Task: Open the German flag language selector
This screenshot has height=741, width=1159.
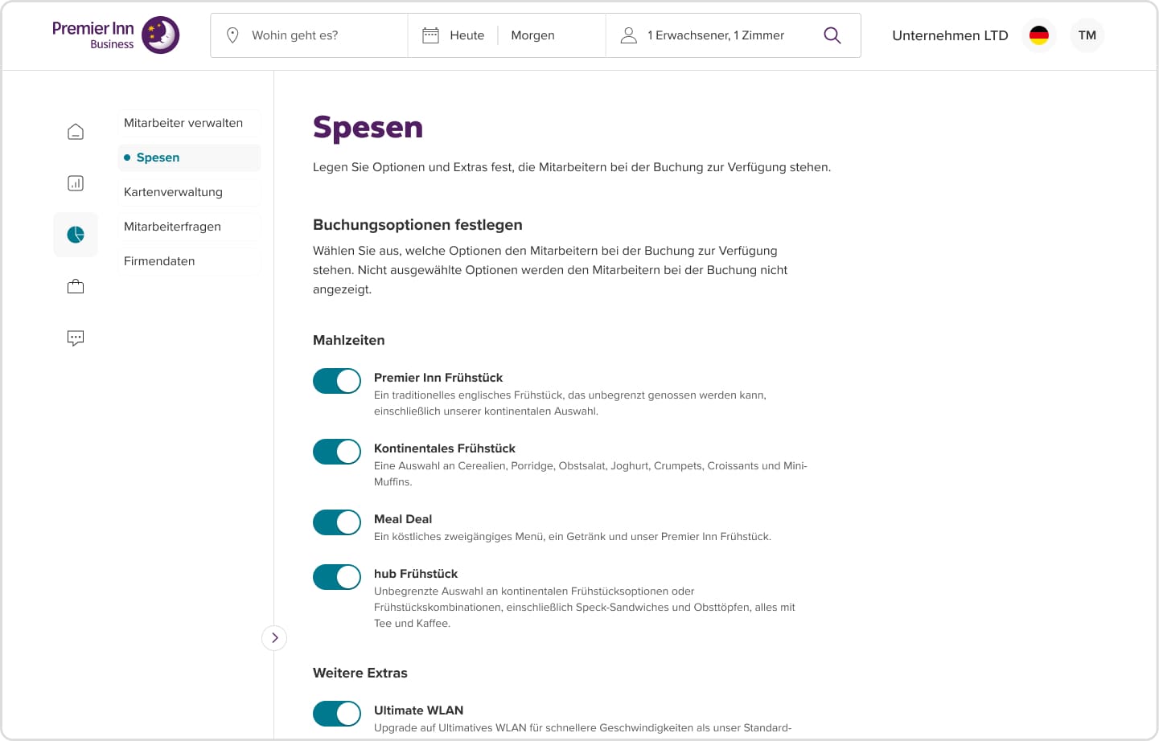Action: tap(1038, 35)
